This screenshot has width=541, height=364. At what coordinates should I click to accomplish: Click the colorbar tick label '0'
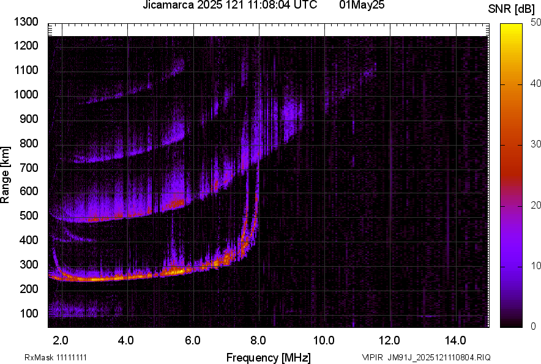click(534, 326)
